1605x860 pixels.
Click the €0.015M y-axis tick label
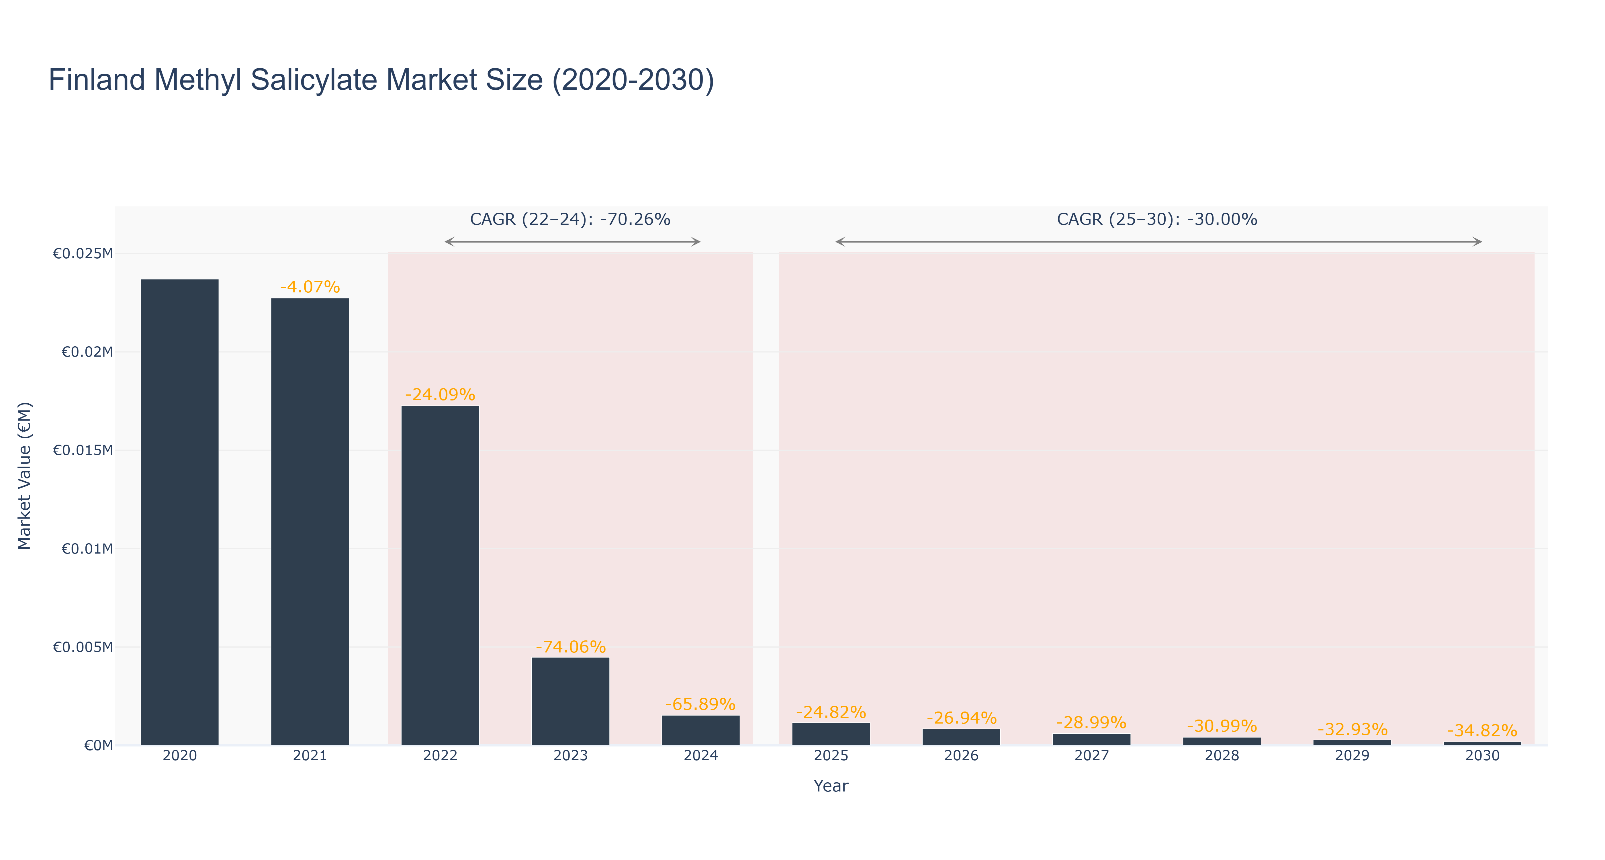(x=83, y=451)
